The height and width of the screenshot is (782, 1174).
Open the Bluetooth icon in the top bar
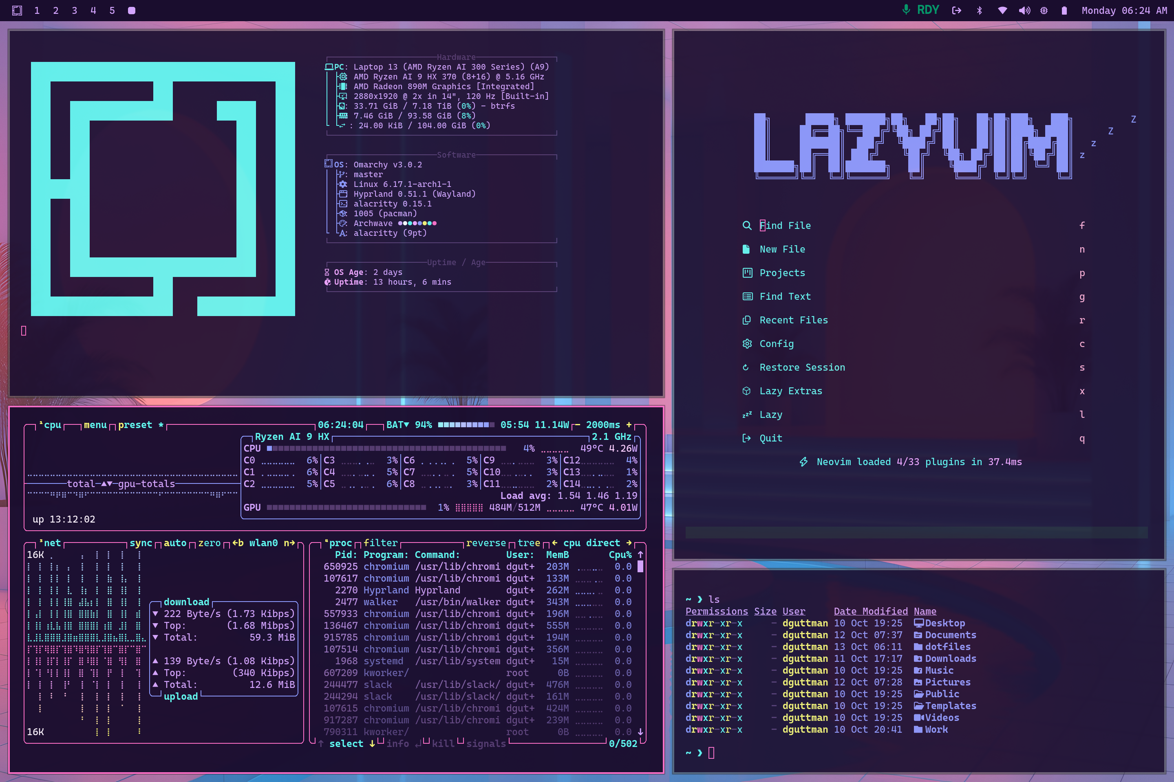[979, 11]
